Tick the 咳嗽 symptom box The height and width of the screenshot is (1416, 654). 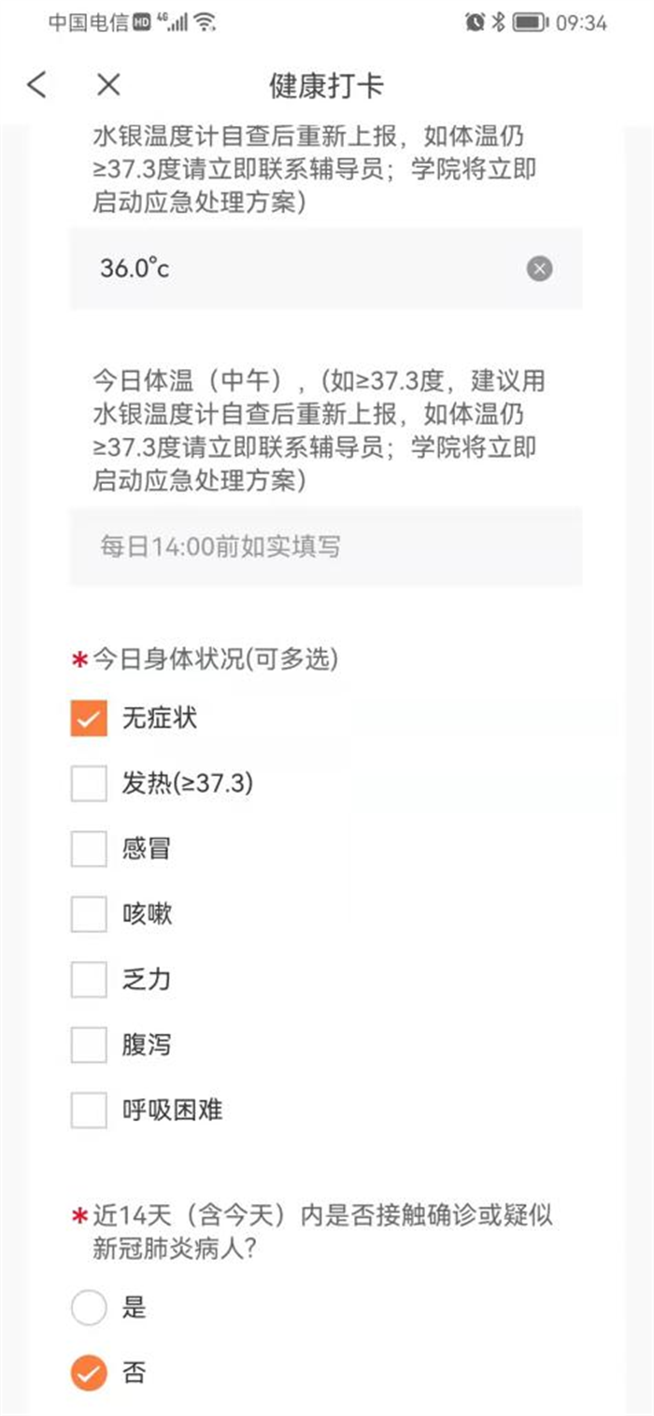pos(89,914)
